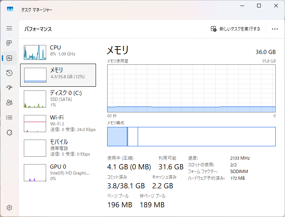This screenshot has width=285, height=217.
Task: Open the three-dot more options menu
Action: (275, 29)
